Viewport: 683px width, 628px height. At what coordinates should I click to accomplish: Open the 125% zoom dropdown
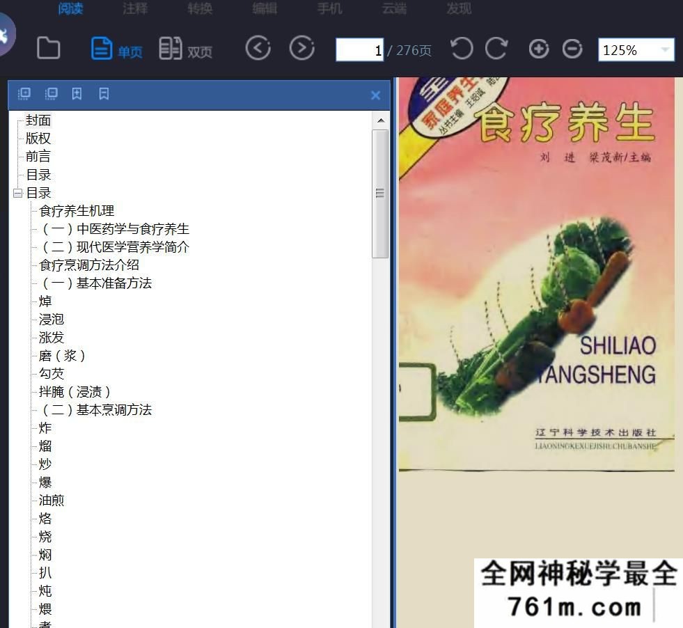pyautogui.click(x=636, y=50)
